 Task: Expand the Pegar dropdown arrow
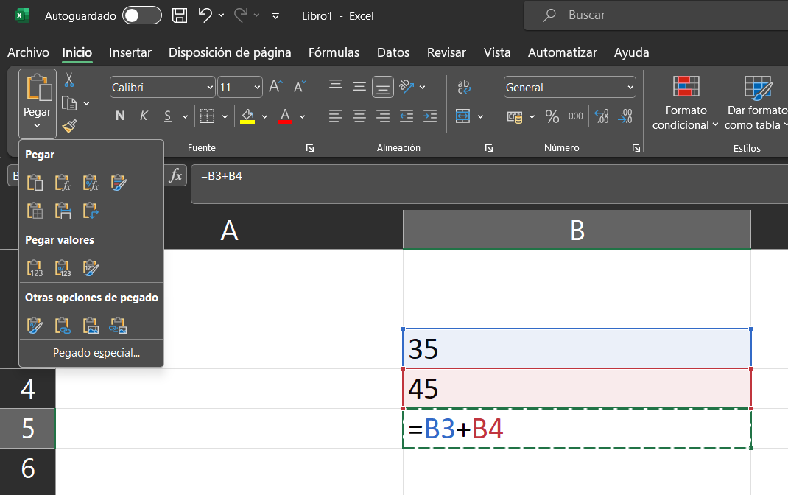37,126
